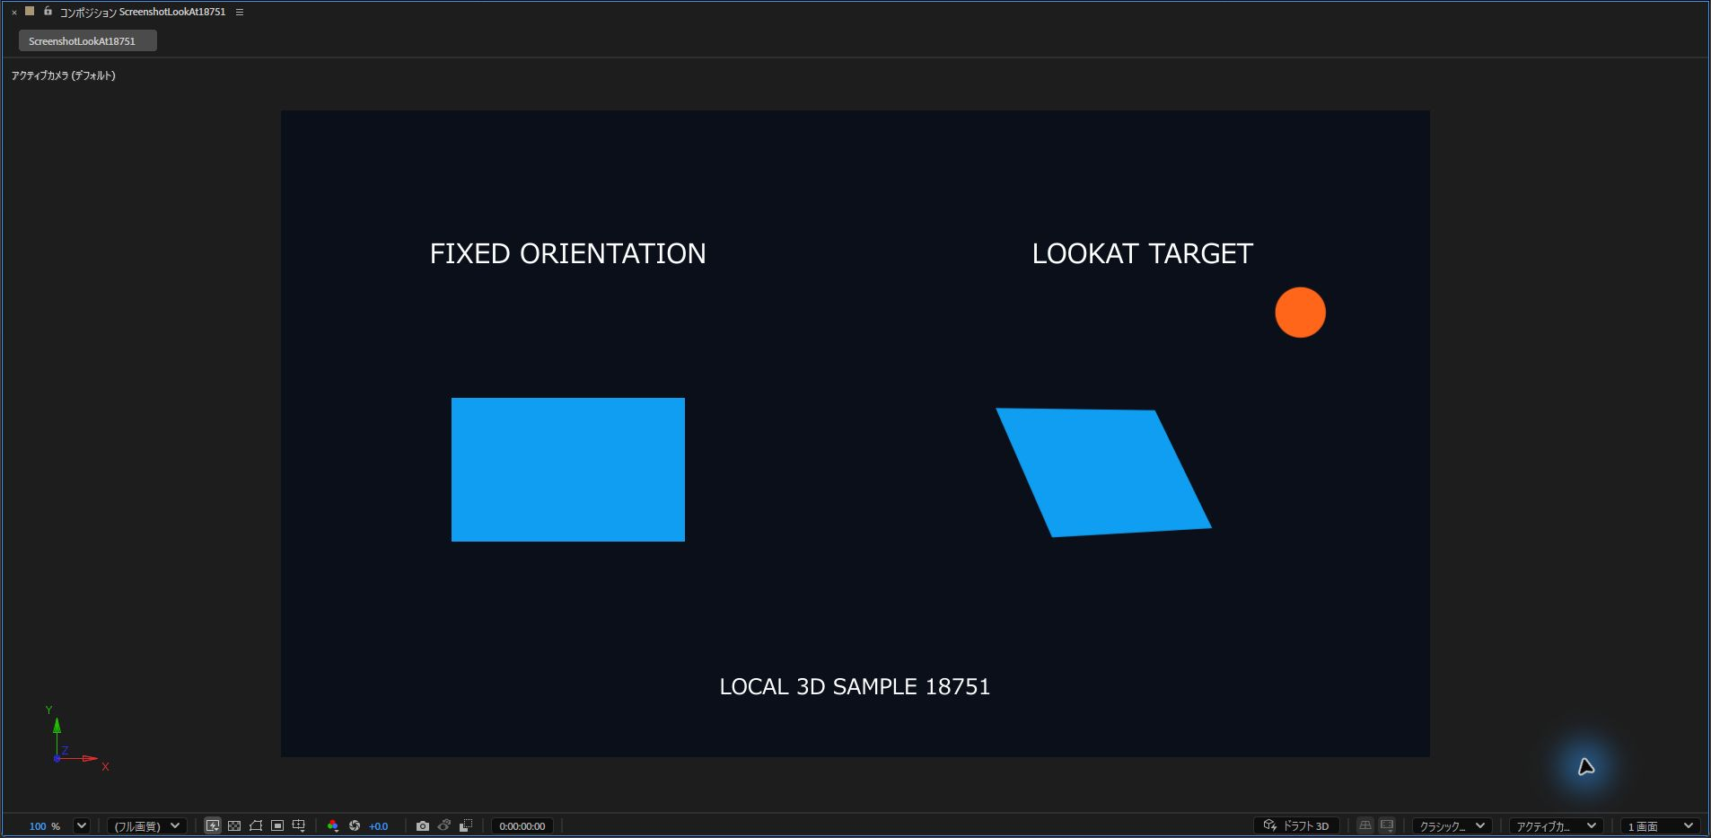Close the composition panel with x

pos(14,13)
